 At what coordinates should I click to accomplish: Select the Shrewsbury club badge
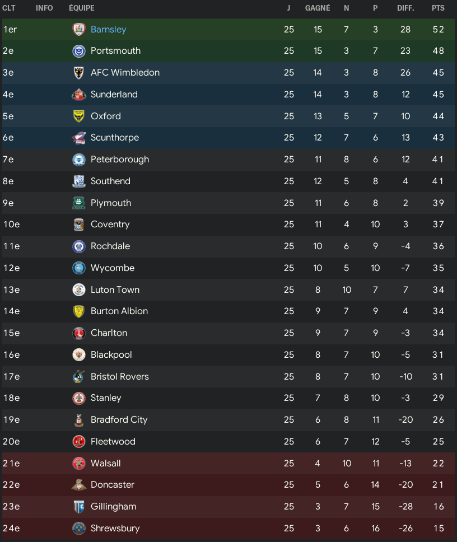[79, 528]
